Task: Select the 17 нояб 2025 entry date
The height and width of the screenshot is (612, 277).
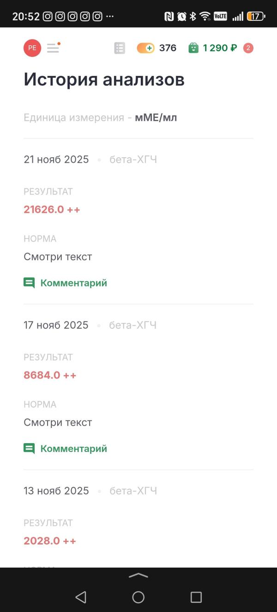Action: pos(56,325)
